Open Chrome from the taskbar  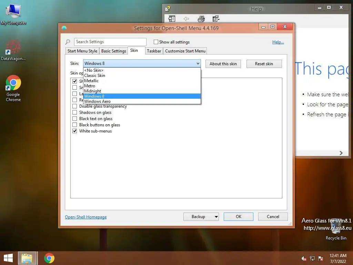coord(49,258)
